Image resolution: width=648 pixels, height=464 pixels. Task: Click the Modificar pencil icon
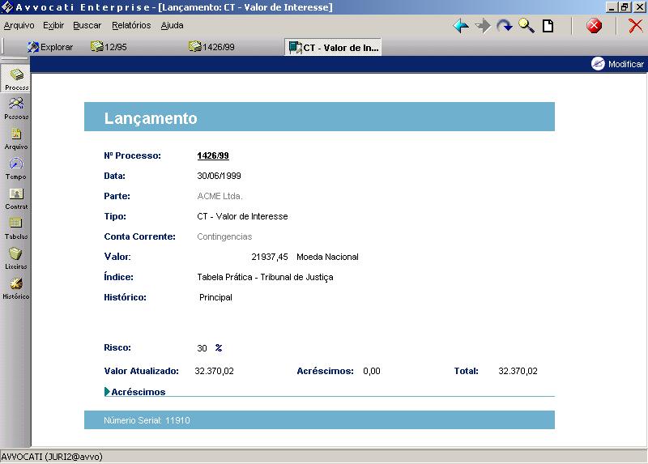pyautogui.click(x=598, y=64)
